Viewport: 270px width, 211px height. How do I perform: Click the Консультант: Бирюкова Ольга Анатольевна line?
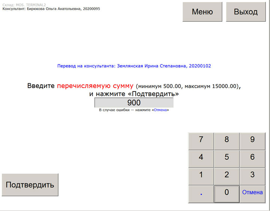pos(51,9)
